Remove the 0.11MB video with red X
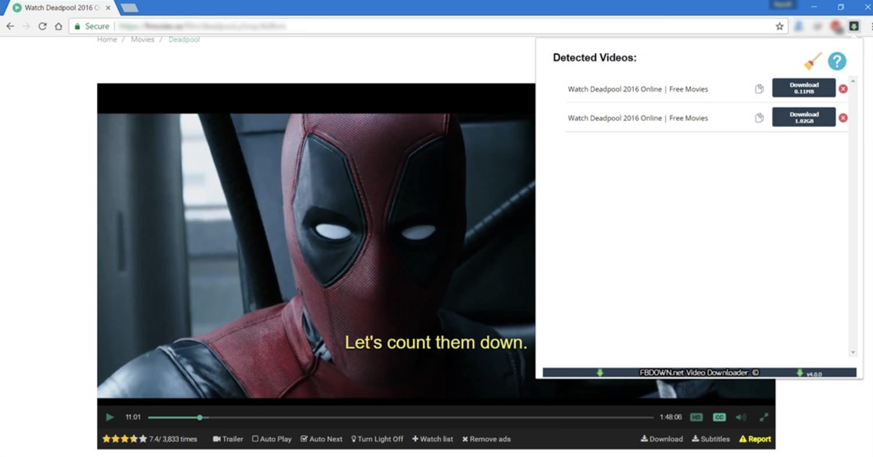This screenshot has height=457, width=873. click(843, 88)
